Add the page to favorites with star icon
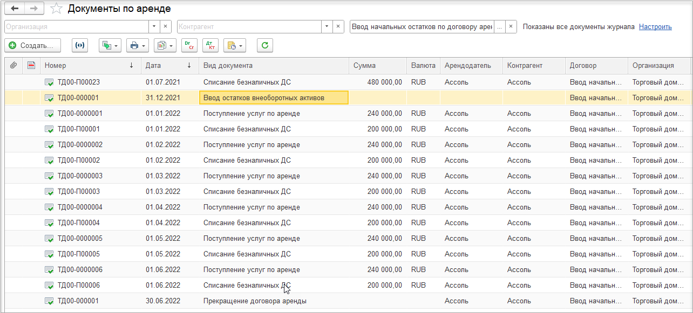This screenshot has height=313, width=693. click(x=56, y=9)
